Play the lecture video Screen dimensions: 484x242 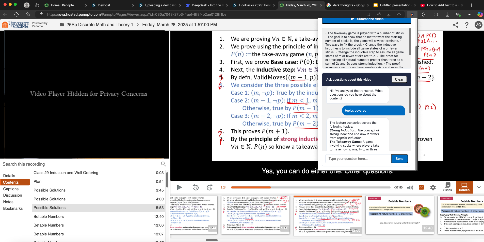179,187
